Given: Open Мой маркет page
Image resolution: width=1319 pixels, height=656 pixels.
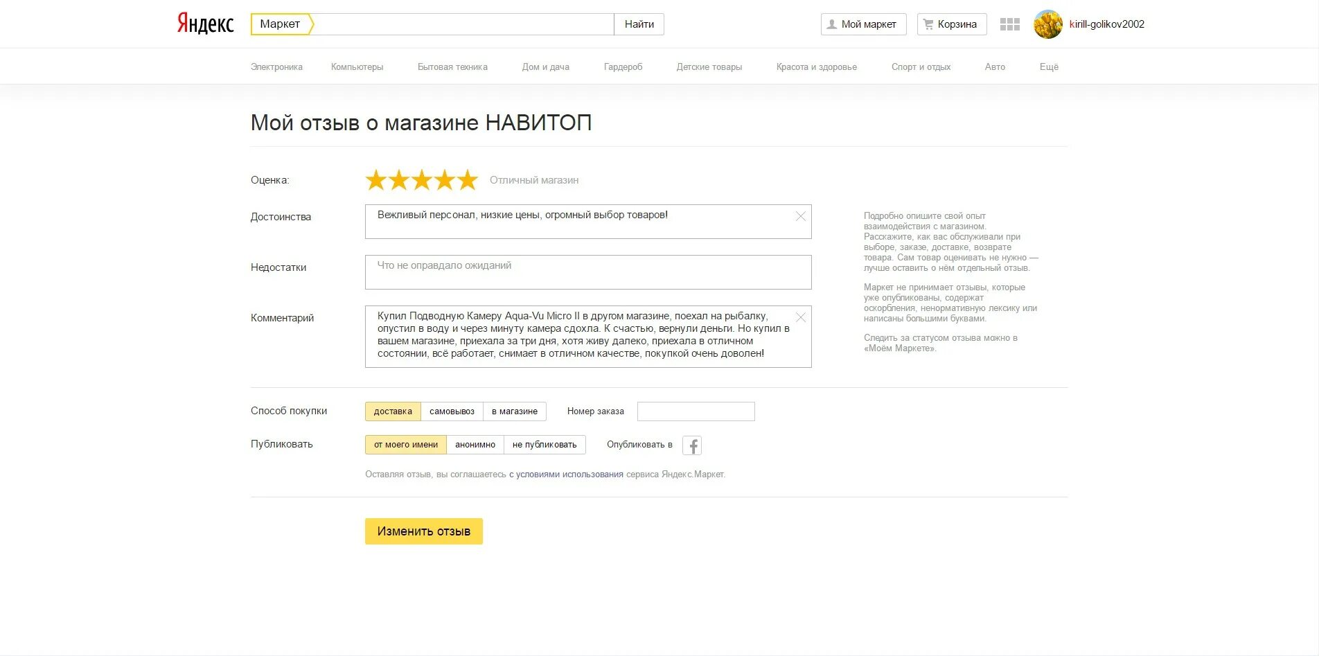Looking at the screenshot, I should coord(863,24).
